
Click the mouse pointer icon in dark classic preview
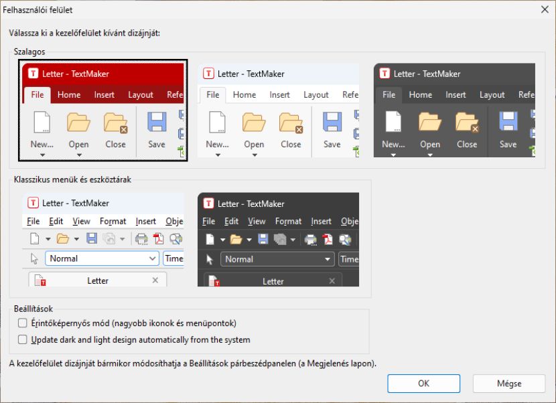[x=210, y=260]
